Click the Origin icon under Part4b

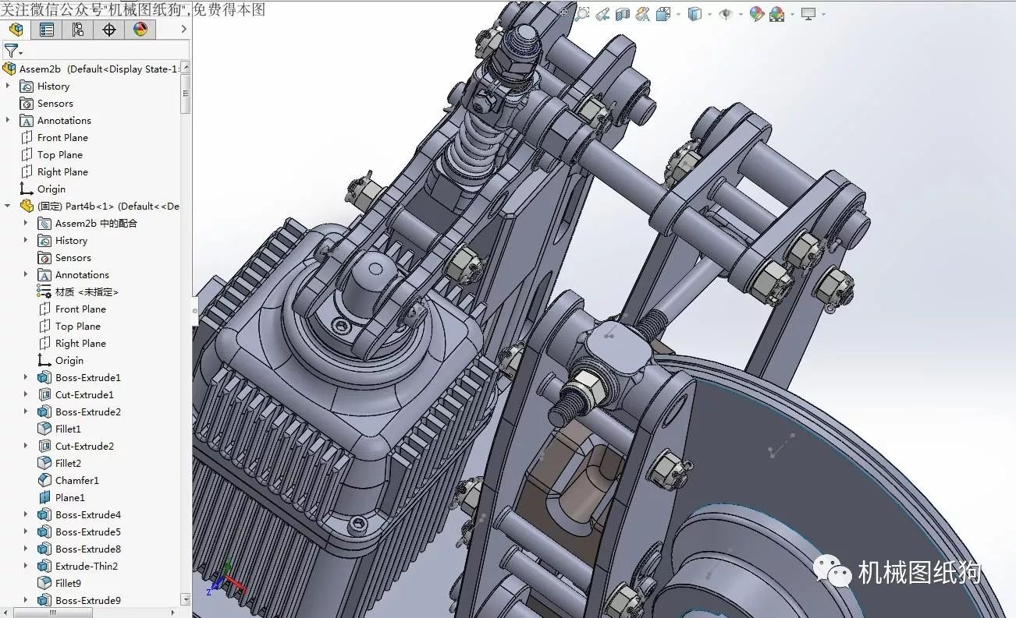pyautogui.click(x=44, y=360)
